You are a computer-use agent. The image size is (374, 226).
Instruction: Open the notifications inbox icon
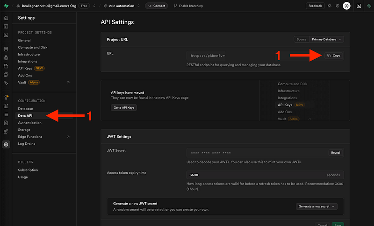(x=329, y=6)
